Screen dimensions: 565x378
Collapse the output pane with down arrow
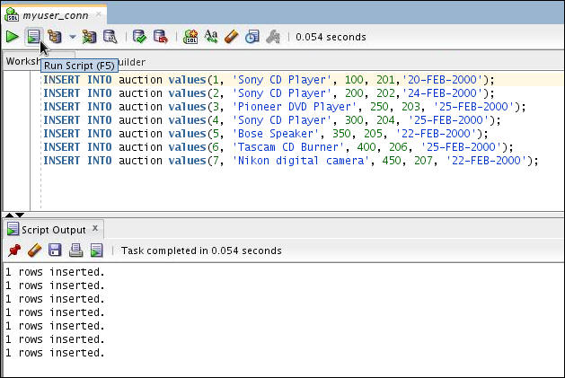coord(20,215)
